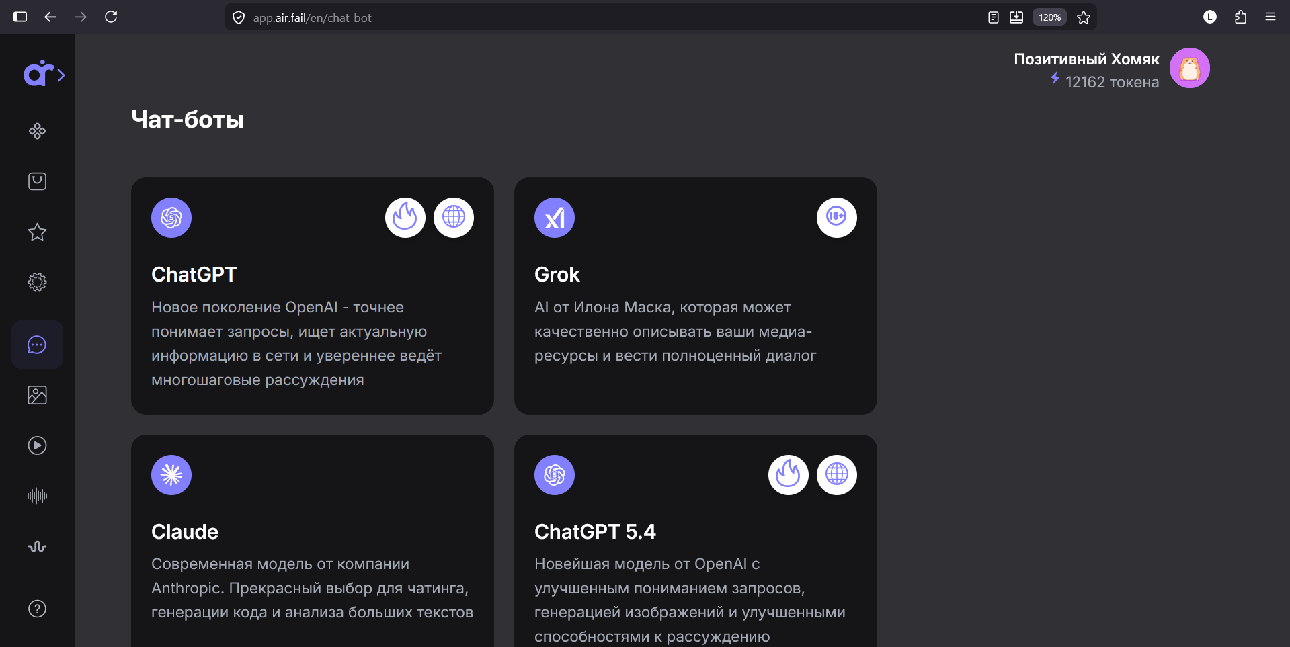This screenshot has width=1290, height=647.
Task: Open the video play icon in sidebar
Action: (37, 445)
